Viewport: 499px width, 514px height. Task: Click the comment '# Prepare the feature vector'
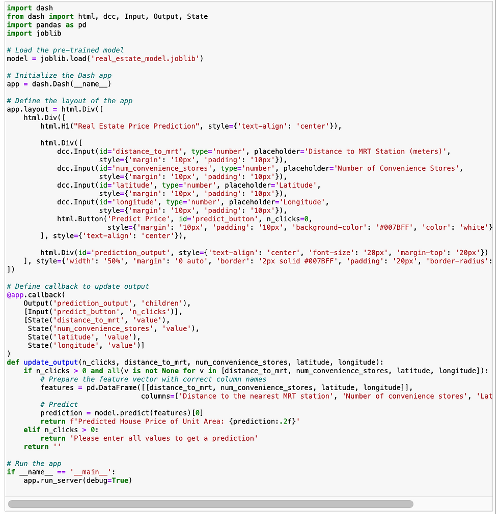pyautogui.click(x=154, y=379)
